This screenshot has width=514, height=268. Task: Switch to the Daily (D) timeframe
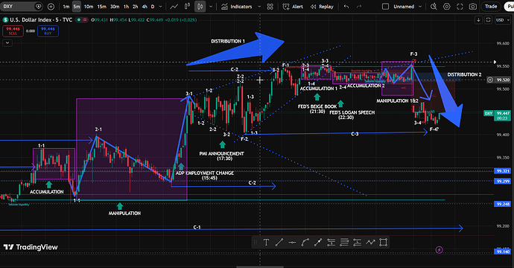point(153,7)
